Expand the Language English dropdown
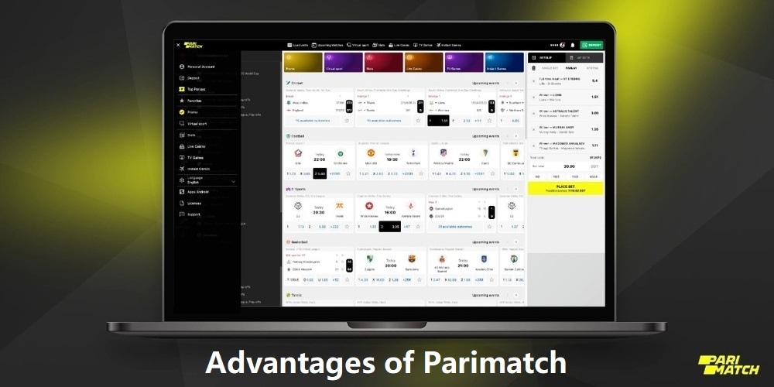This screenshot has width=774, height=387. (207, 180)
